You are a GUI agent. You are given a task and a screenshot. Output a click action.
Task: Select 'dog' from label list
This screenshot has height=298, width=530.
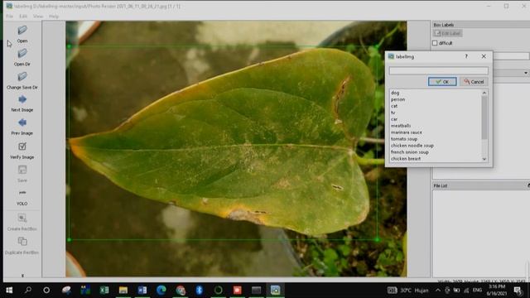(x=395, y=93)
